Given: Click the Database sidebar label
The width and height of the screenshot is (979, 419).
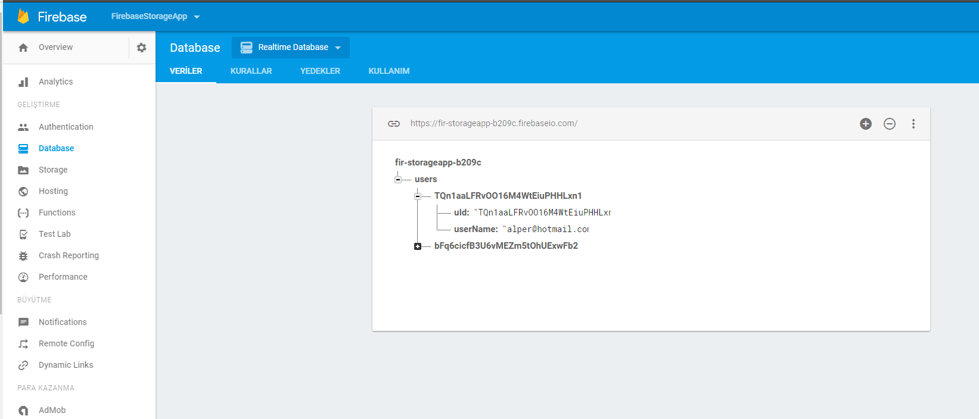Looking at the screenshot, I should point(57,149).
